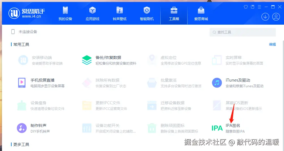Click the 屏蔽iOS更新 icon
284x151 pixels.
coord(217,105)
